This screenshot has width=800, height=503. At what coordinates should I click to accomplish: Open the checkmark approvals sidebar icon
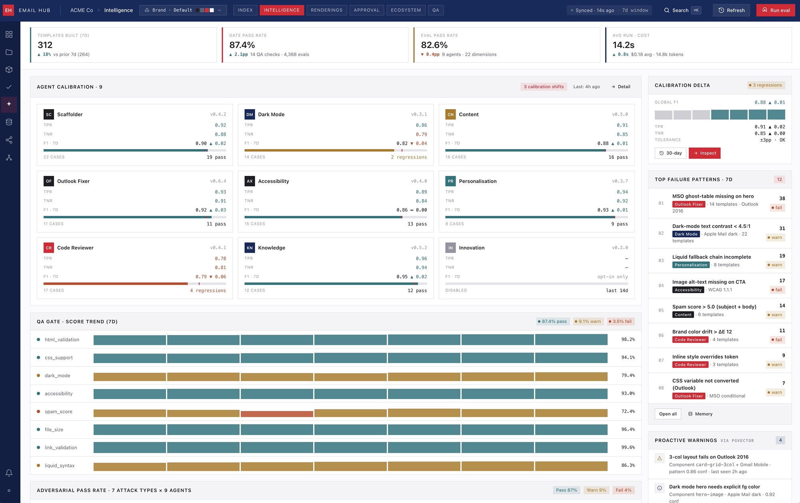(x=9, y=87)
